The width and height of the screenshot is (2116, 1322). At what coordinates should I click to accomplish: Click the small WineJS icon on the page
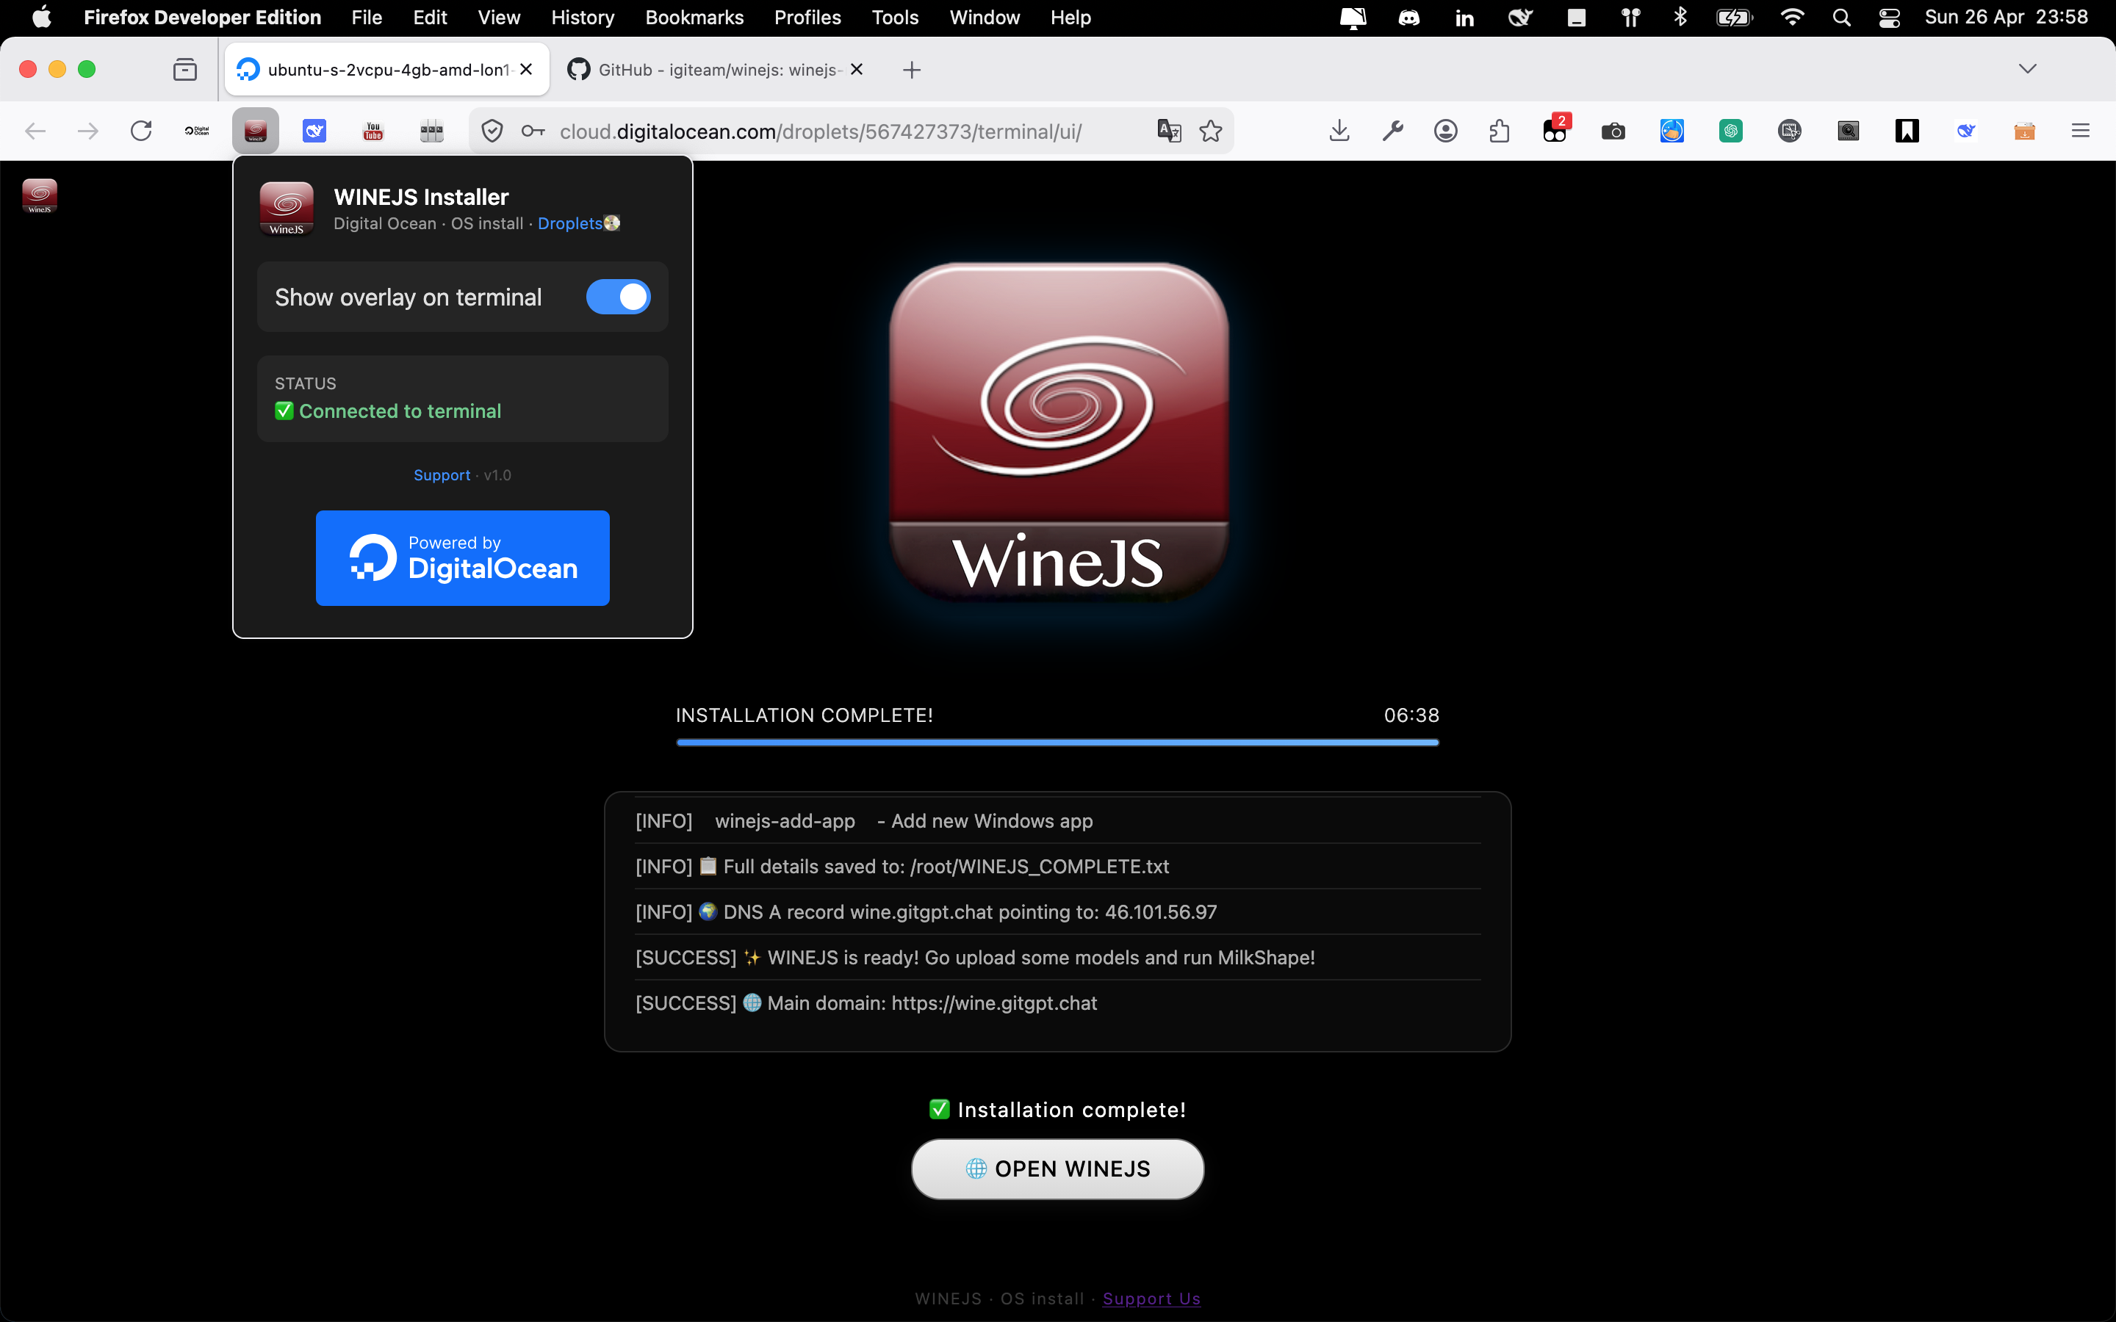[40, 196]
